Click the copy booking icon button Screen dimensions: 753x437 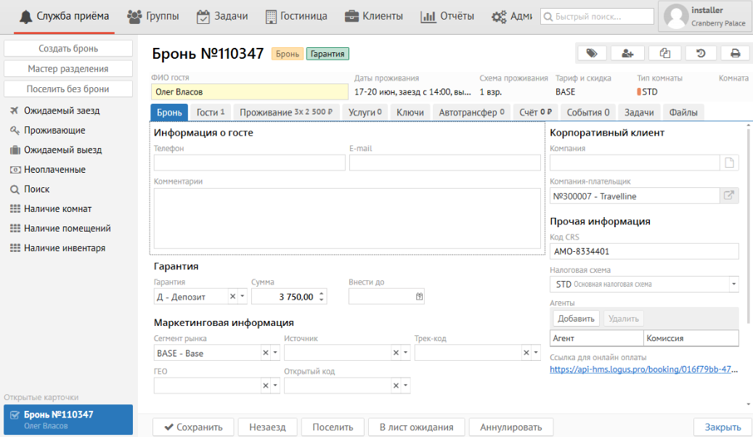point(664,53)
